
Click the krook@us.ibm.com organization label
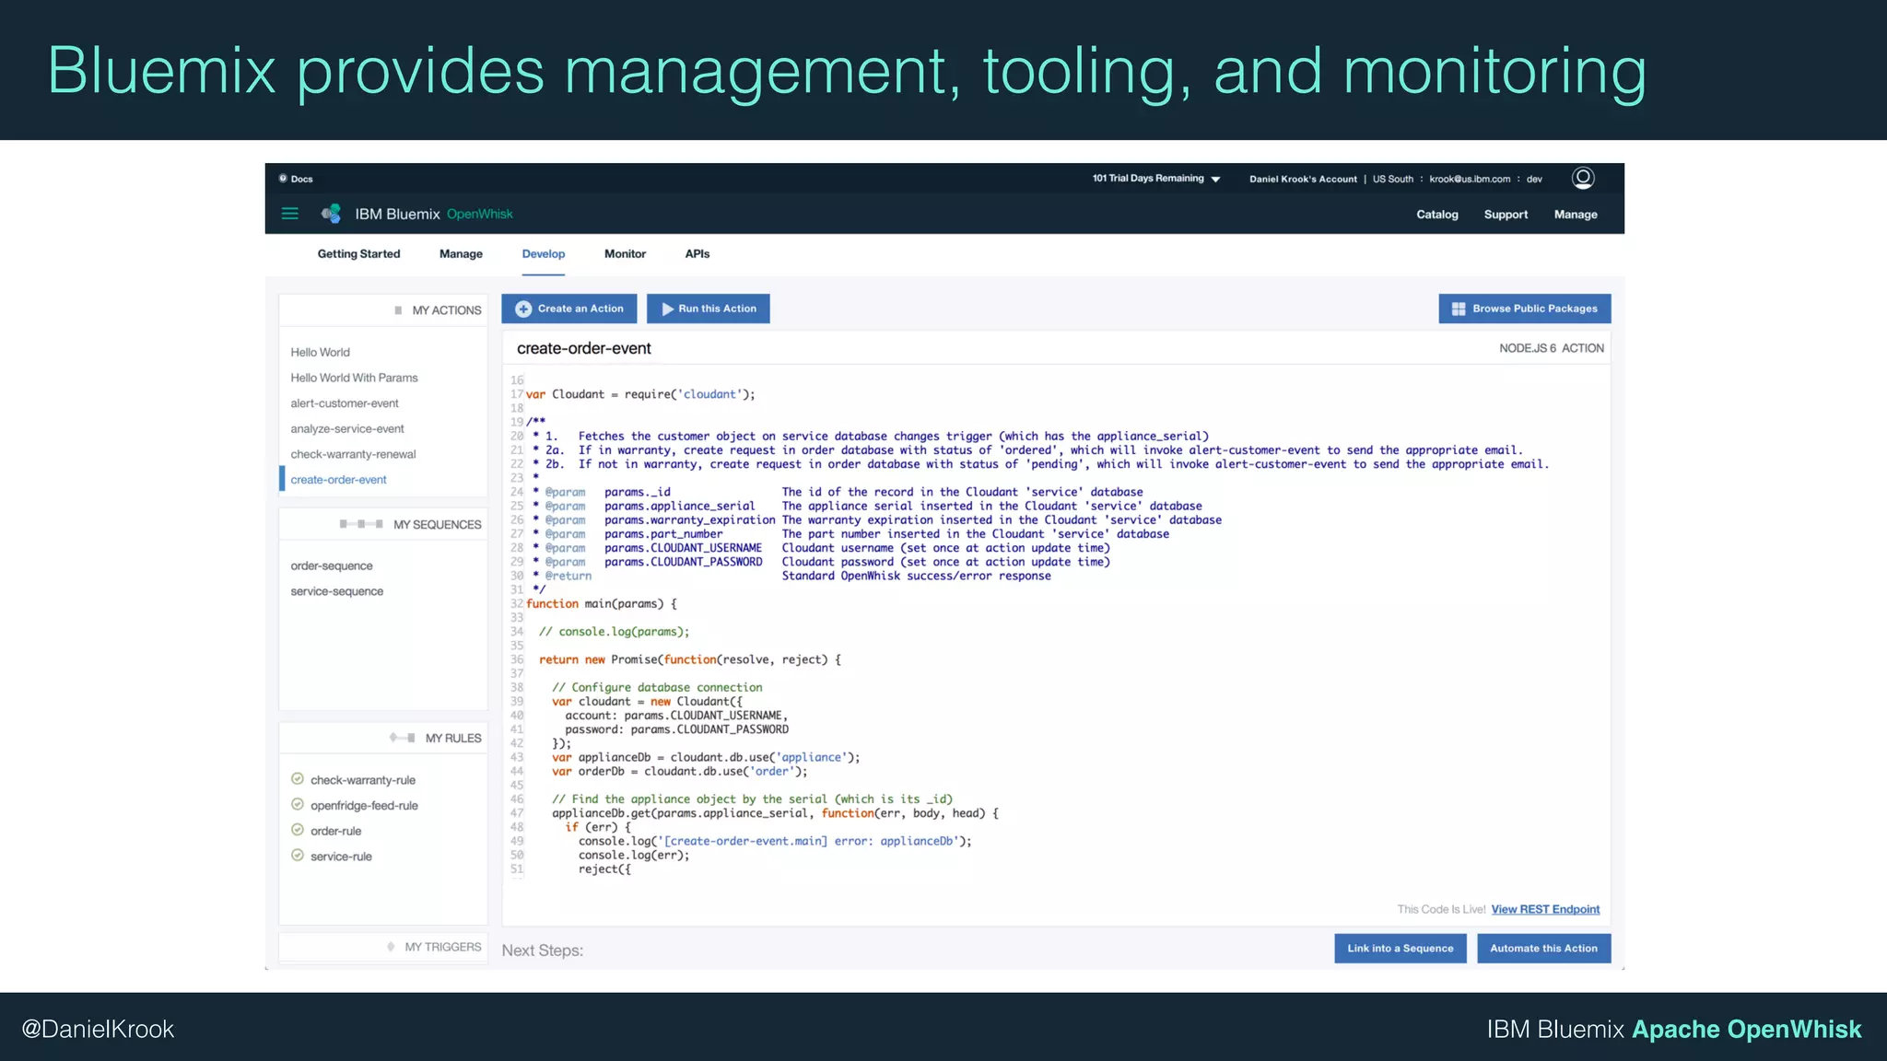click(x=1470, y=179)
